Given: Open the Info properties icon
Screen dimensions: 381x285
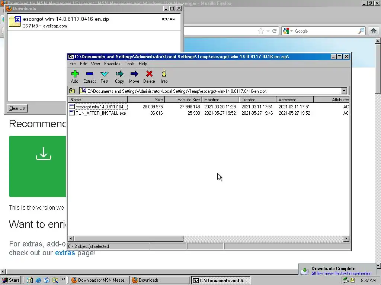Looking at the screenshot, I should pyautogui.click(x=164, y=73).
